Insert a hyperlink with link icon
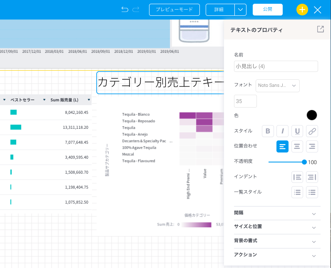The width and height of the screenshot is (331, 268). (x=312, y=131)
